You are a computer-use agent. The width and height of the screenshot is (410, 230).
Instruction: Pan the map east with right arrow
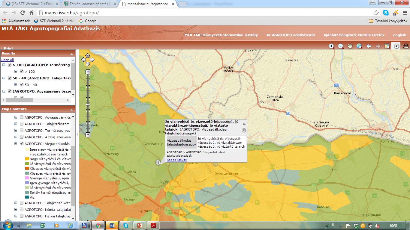(x=92, y=60)
